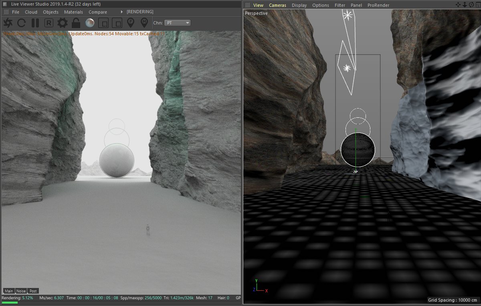Select the black sphere in the Perspective viewport
Image resolution: width=481 pixels, height=306 pixels.
coord(358,149)
